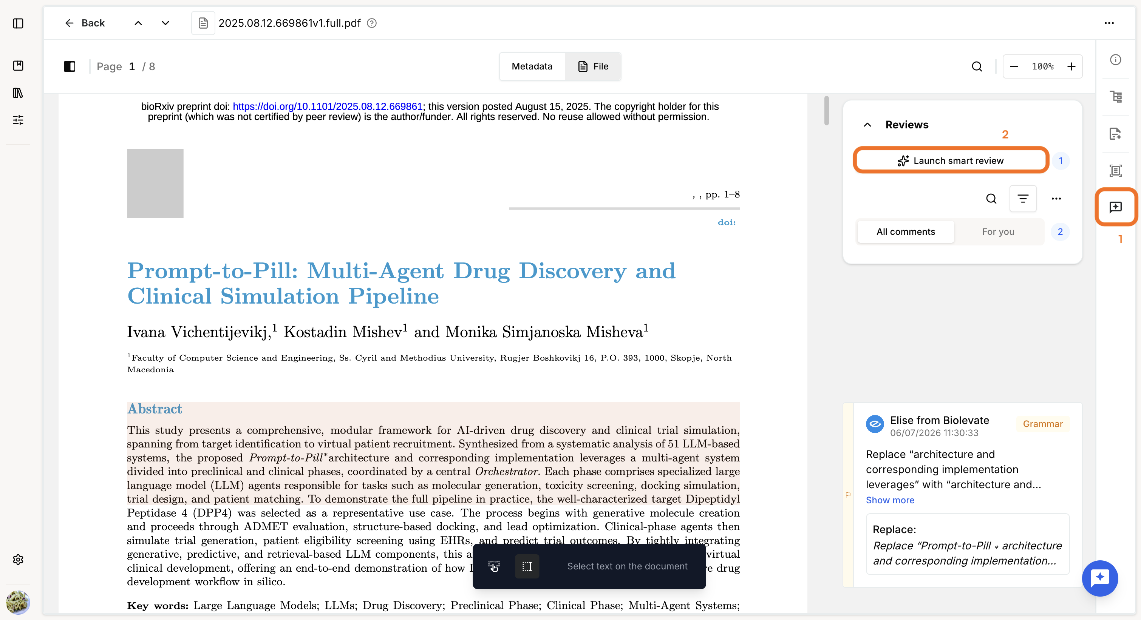
Task: Open the top-right more options ellipsis
Action: tap(1109, 23)
